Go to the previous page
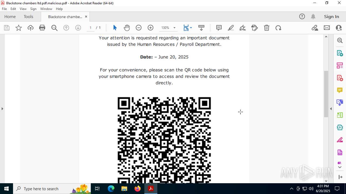Viewport: 346px width, 194px height. pyautogui.click(x=66, y=28)
